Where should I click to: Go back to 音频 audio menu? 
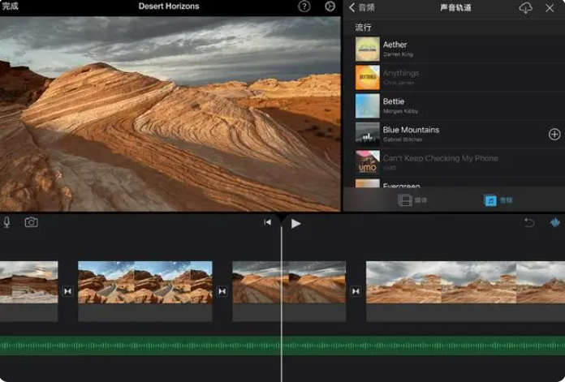362,7
